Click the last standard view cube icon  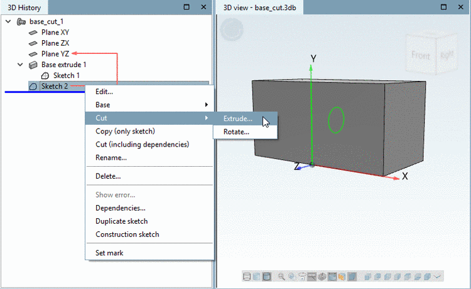click(x=427, y=276)
